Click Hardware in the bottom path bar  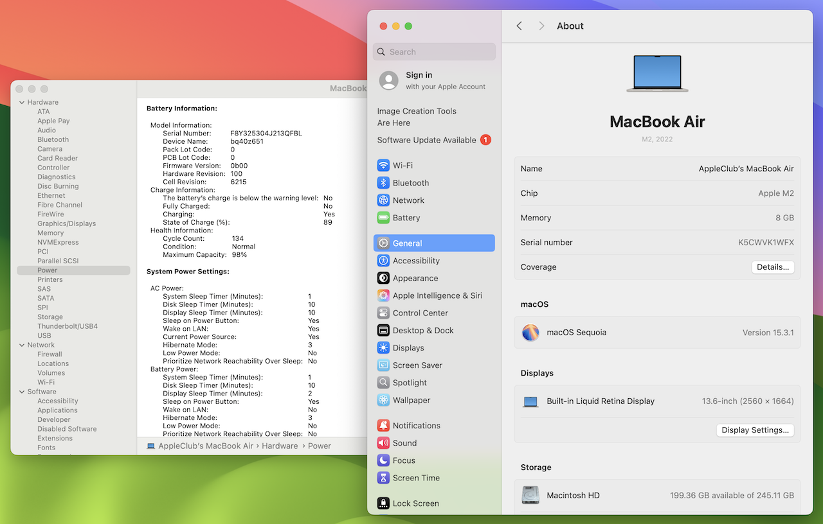click(x=280, y=446)
